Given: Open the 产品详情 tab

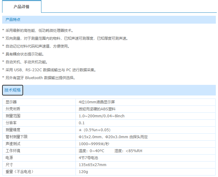Looking at the screenshot, I should point(21,7).
